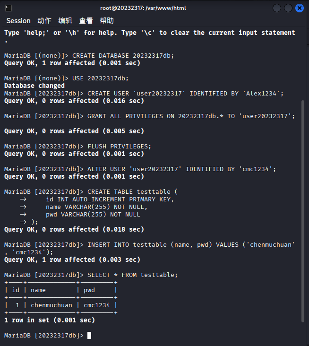Open the 帮助 menu
The height and width of the screenshot is (346, 309).
coord(107,21)
